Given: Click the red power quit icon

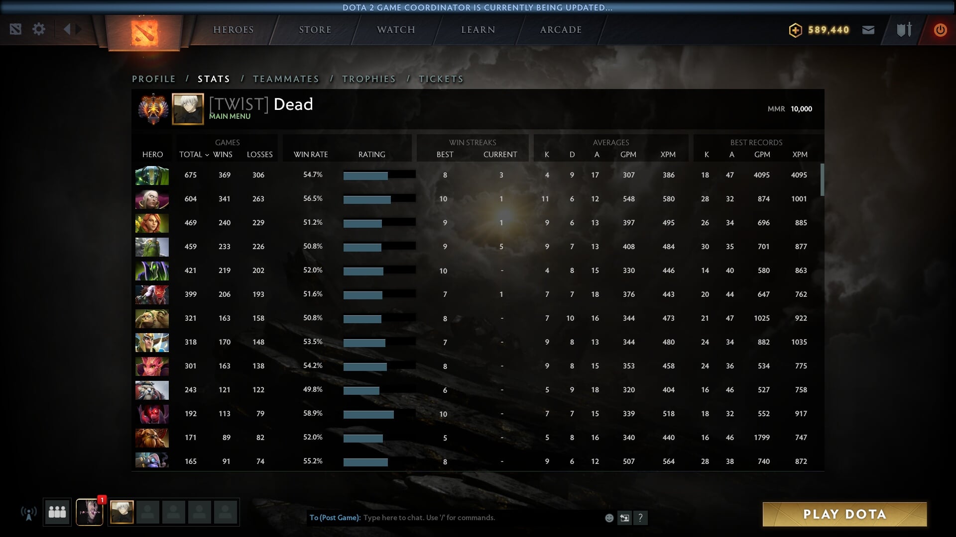Looking at the screenshot, I should pyautogui.click(x=940, y=30).
